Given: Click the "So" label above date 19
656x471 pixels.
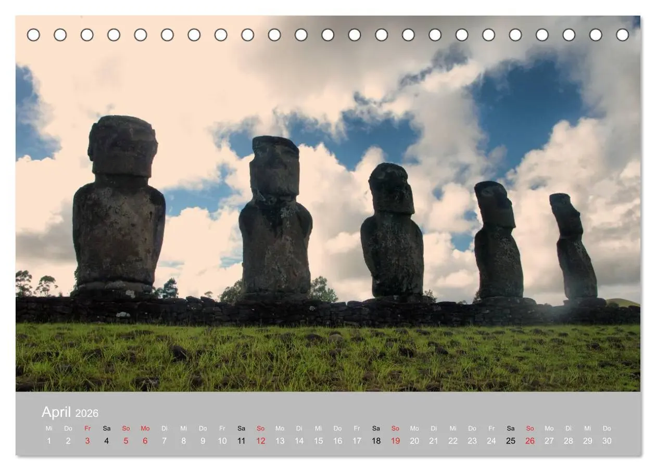Looking at the screenshot, I should click(x=396, y=428).
